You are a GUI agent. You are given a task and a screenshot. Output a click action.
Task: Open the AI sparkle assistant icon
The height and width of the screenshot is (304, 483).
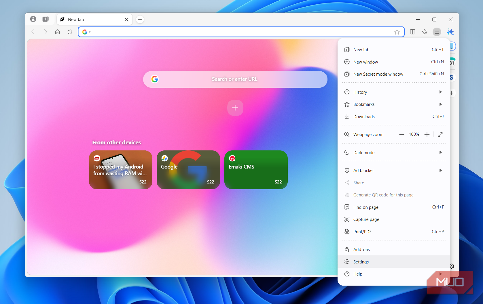tap(450, 32)
